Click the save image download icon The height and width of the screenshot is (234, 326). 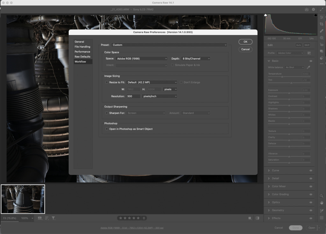(307, 10)
